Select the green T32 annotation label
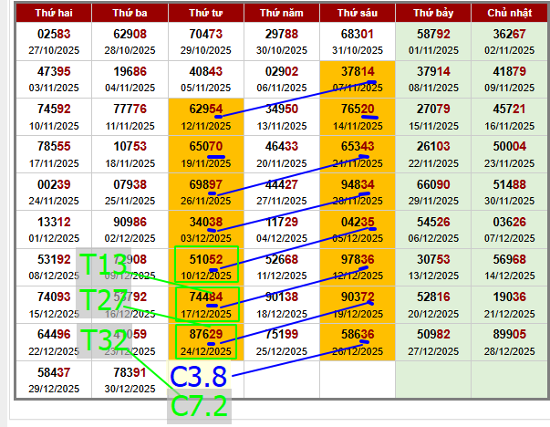 click(x=104, y=340)
